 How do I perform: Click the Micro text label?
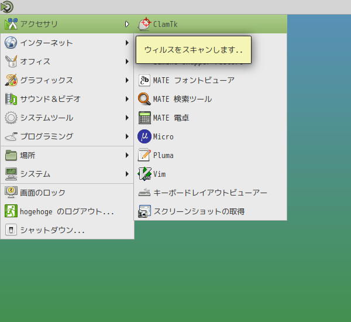tap(163, 136)
